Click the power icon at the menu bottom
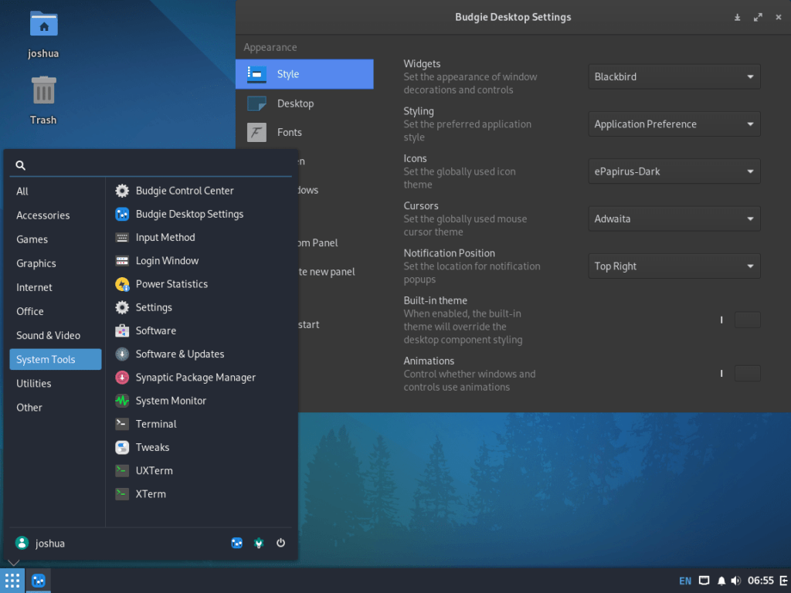 (x=280, y=543)
